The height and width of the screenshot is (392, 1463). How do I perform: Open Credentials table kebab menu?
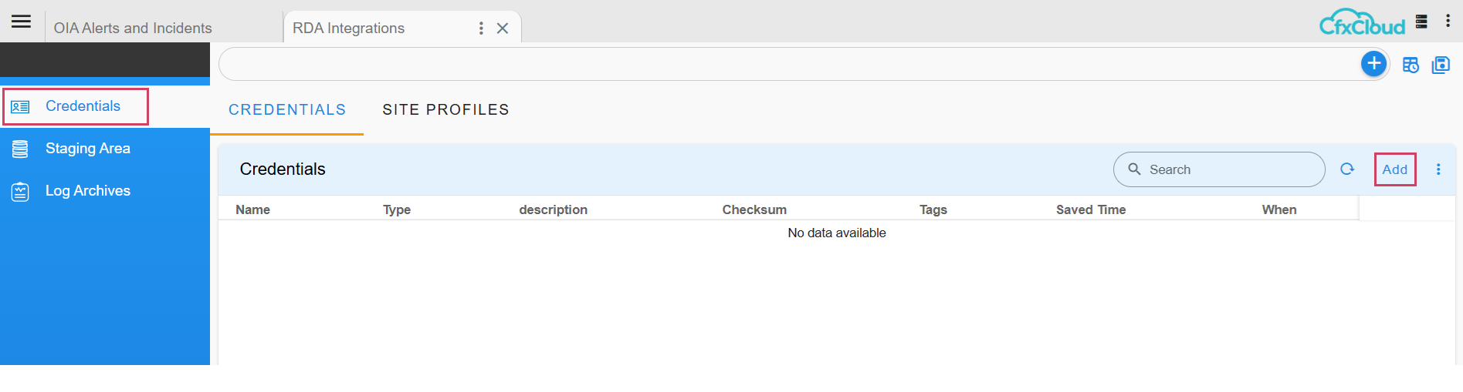coord(1438,169)
